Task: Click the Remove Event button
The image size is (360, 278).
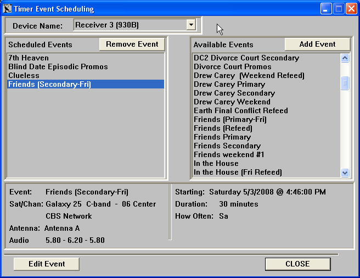Action: pos(132,45)
